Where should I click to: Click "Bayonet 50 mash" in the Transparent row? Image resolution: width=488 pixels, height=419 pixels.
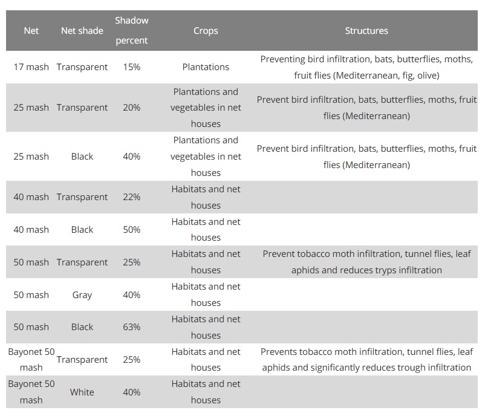point(31,360)
